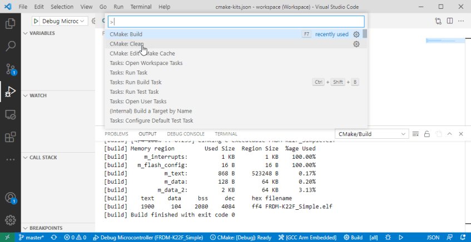The image size is (471, 242).
Task: Expand the Call Stack section
Action: 43,158
